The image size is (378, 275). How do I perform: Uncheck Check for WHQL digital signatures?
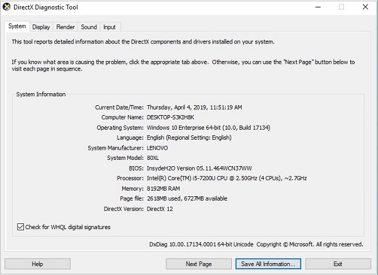click(x=21, y=227)
